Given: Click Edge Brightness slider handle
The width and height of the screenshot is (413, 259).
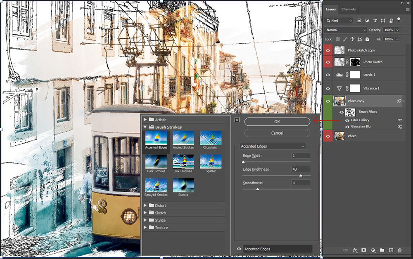Looking at the screenshot, I should point(301,175).
